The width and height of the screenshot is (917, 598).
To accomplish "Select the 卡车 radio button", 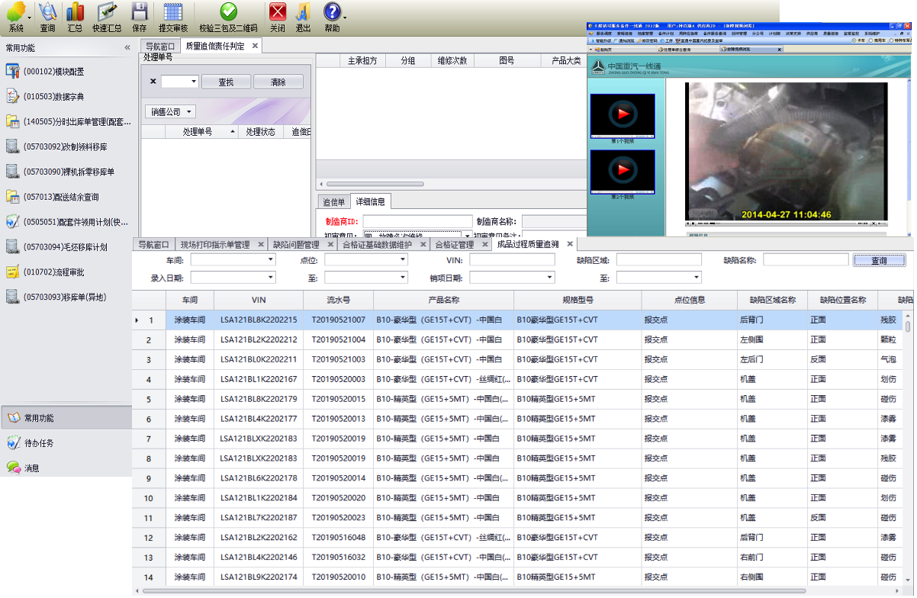I will coord(854,40).
